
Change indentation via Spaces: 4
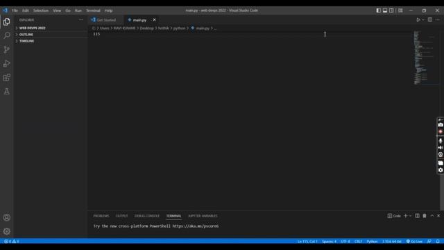[x=329, y=241]
